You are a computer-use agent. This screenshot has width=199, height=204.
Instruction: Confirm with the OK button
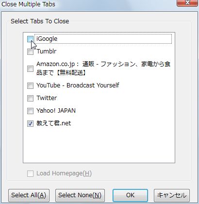pos(130,195)
